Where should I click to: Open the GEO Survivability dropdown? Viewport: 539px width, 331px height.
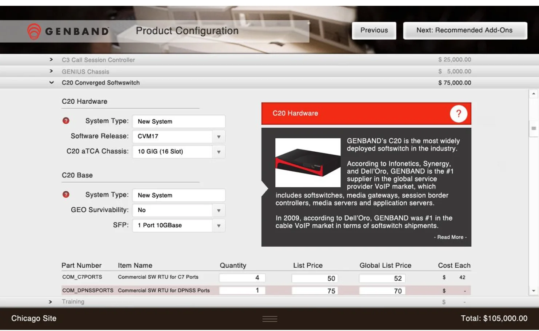(x=219, y=210)
